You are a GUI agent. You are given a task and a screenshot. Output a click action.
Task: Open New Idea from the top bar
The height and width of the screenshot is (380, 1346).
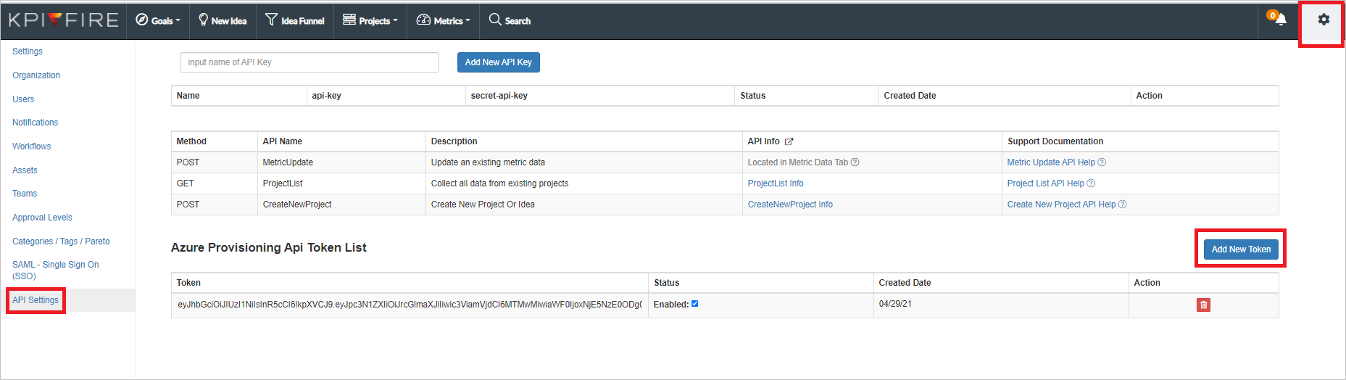[223, 20]
